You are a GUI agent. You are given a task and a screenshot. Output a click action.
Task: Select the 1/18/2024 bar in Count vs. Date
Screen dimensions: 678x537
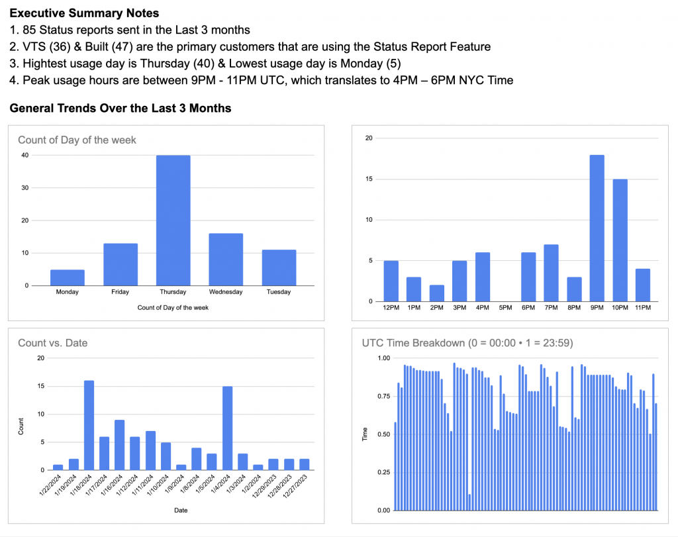pyautogui.click(x=89, y=425)
